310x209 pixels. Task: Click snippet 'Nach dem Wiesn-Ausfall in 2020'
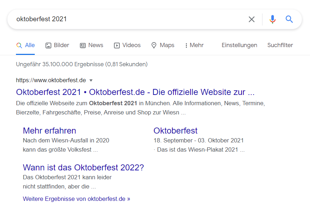(x=66, y=140)
